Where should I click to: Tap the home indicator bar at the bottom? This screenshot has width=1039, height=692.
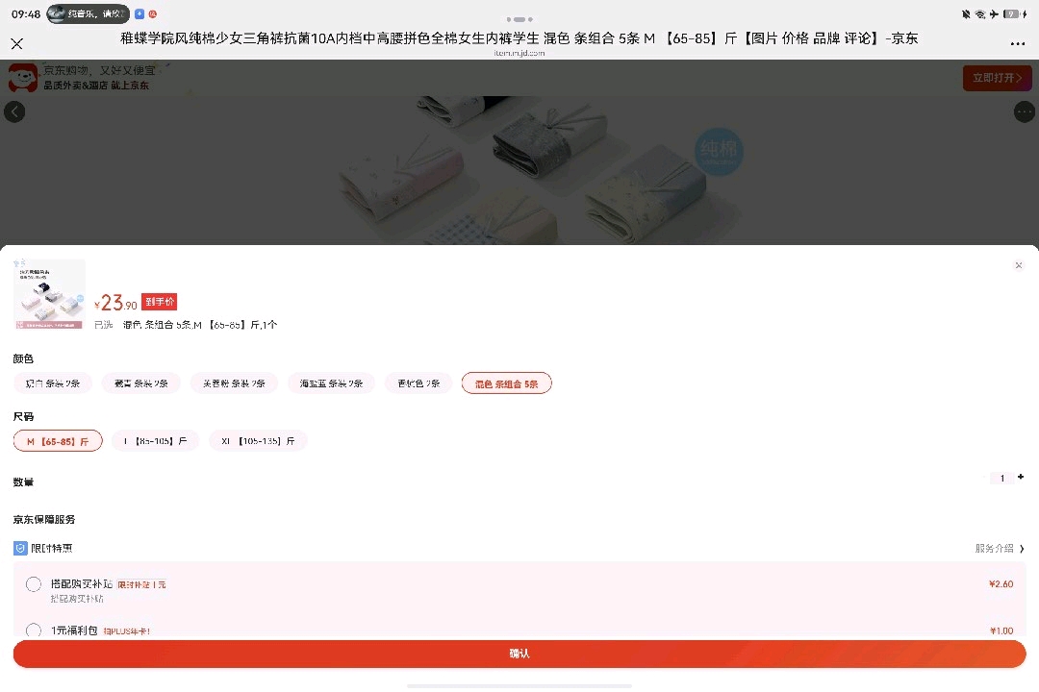point(519,686)
